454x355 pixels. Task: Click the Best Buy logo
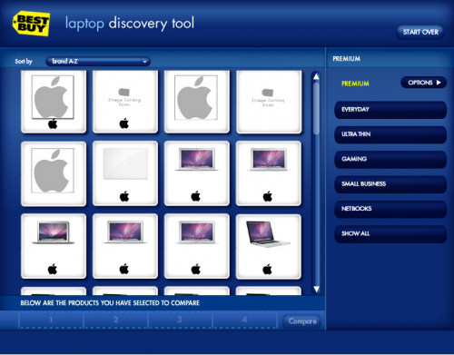click(x=31, y=24)
